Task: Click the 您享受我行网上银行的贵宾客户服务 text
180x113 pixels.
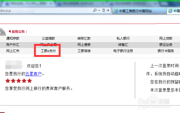Action: coord(39,88)
